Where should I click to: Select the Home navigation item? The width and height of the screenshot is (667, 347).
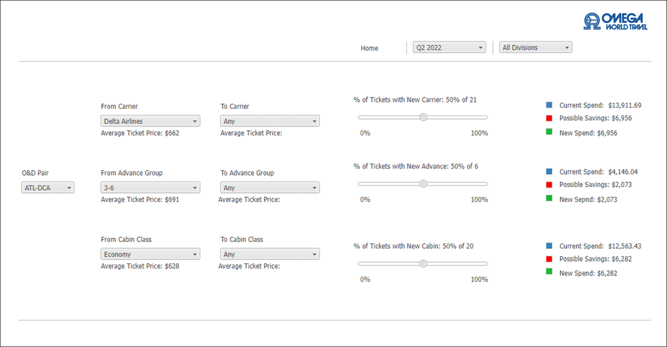(369, 48)
